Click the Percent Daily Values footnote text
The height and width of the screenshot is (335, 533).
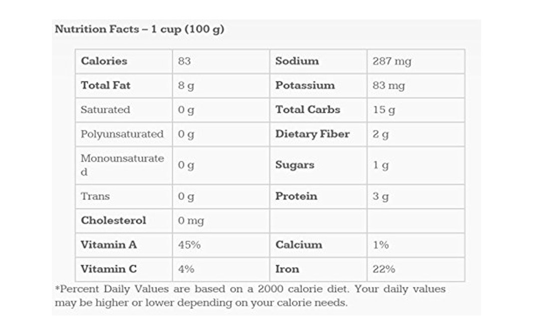250,296
